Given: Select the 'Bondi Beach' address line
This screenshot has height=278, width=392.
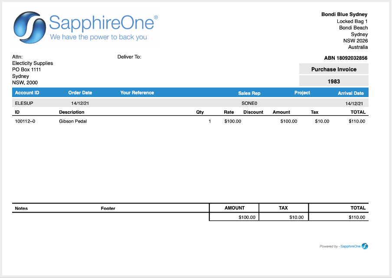Looking at the screenshot, I should tap(353, 28).
